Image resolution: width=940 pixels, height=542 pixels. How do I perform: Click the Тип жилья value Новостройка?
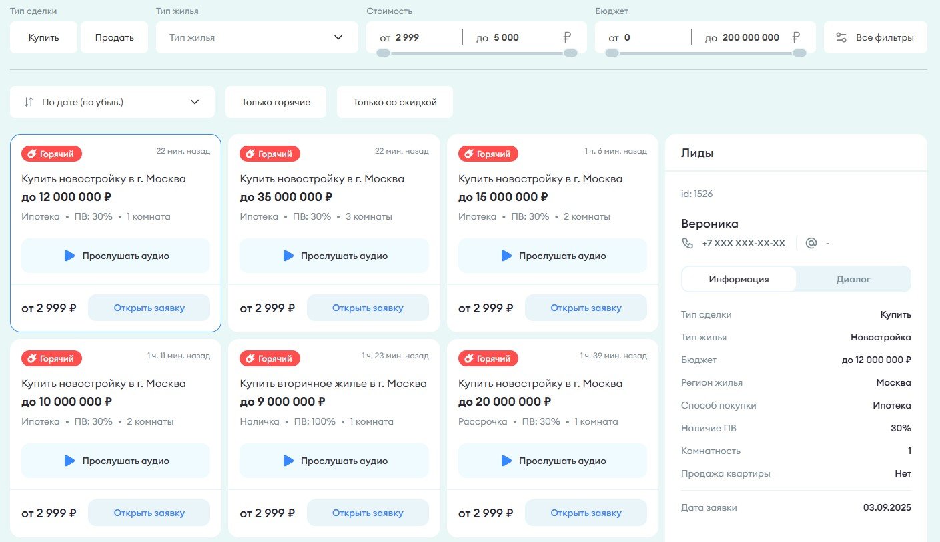(x=881, y=337)
